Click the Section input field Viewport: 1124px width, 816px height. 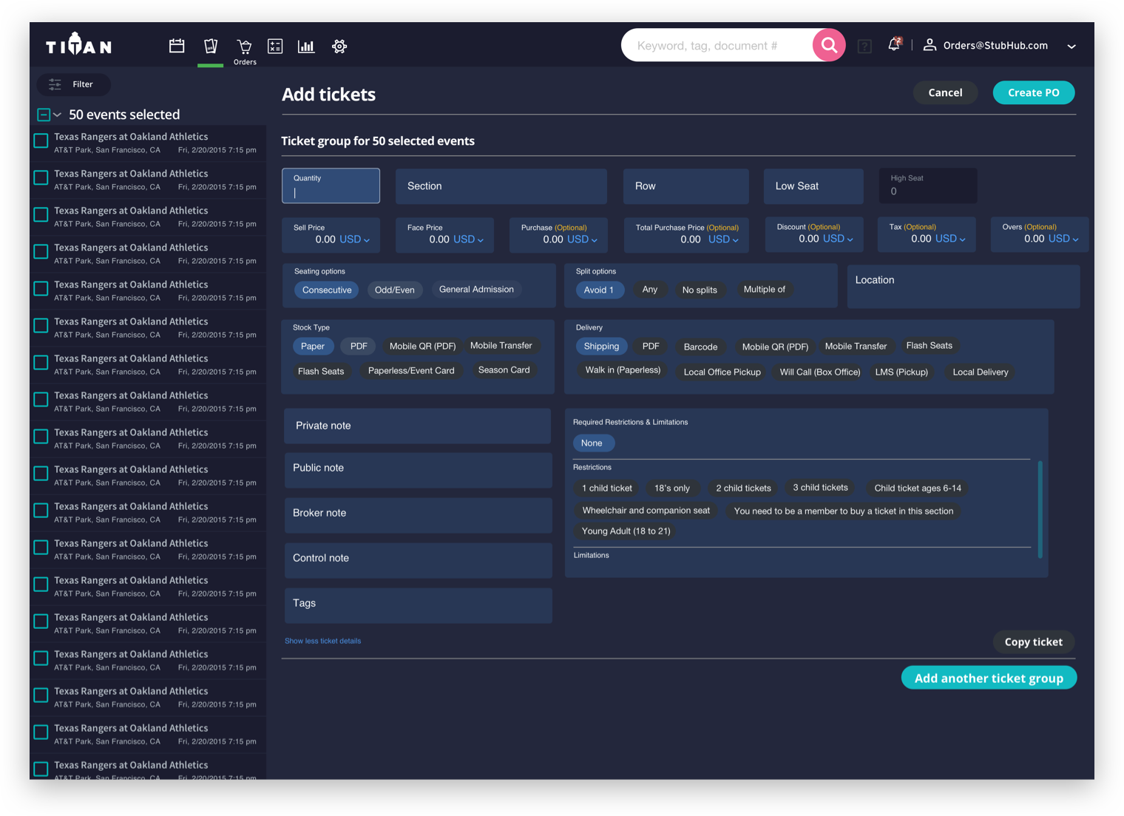pyautogui.click(x=501, y=186)
